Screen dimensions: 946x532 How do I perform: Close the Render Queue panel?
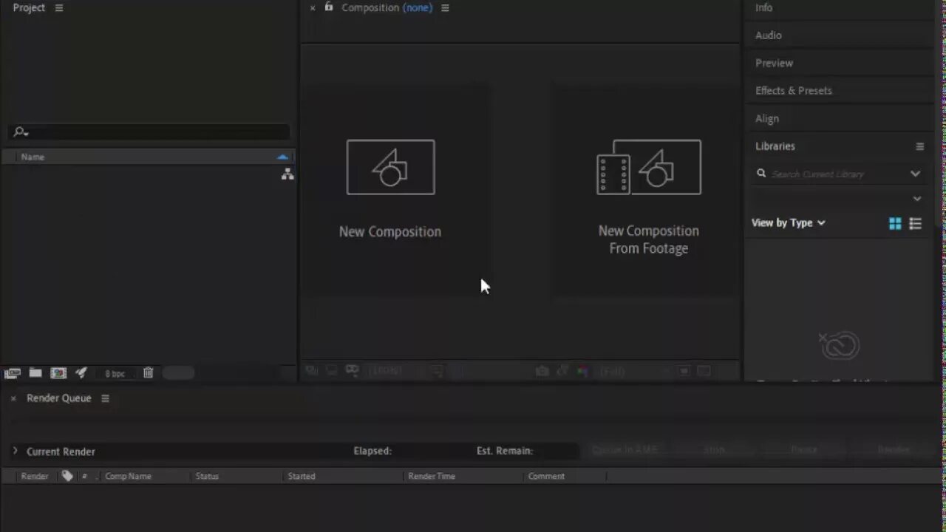click(x=13, y=398)
